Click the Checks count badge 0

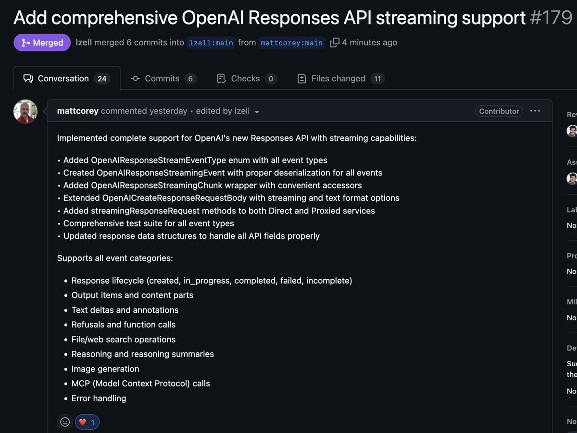(271, 79)
